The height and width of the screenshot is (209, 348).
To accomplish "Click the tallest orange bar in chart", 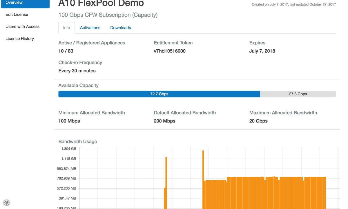I will click(x=203, y=179).
